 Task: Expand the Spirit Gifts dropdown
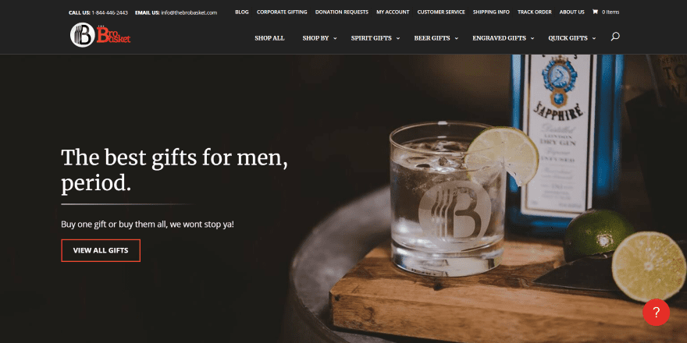point(376,38)
